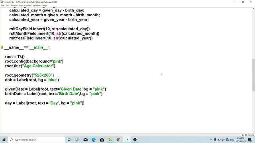Open the Options menu
Image resolution: width=255 pixels, height=143 pixels.
(28, 6)
